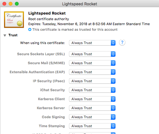Click the bold Lightspeed Rocket certificate name
The height and width of the screenshot is (134, 159).
[47, 13]
